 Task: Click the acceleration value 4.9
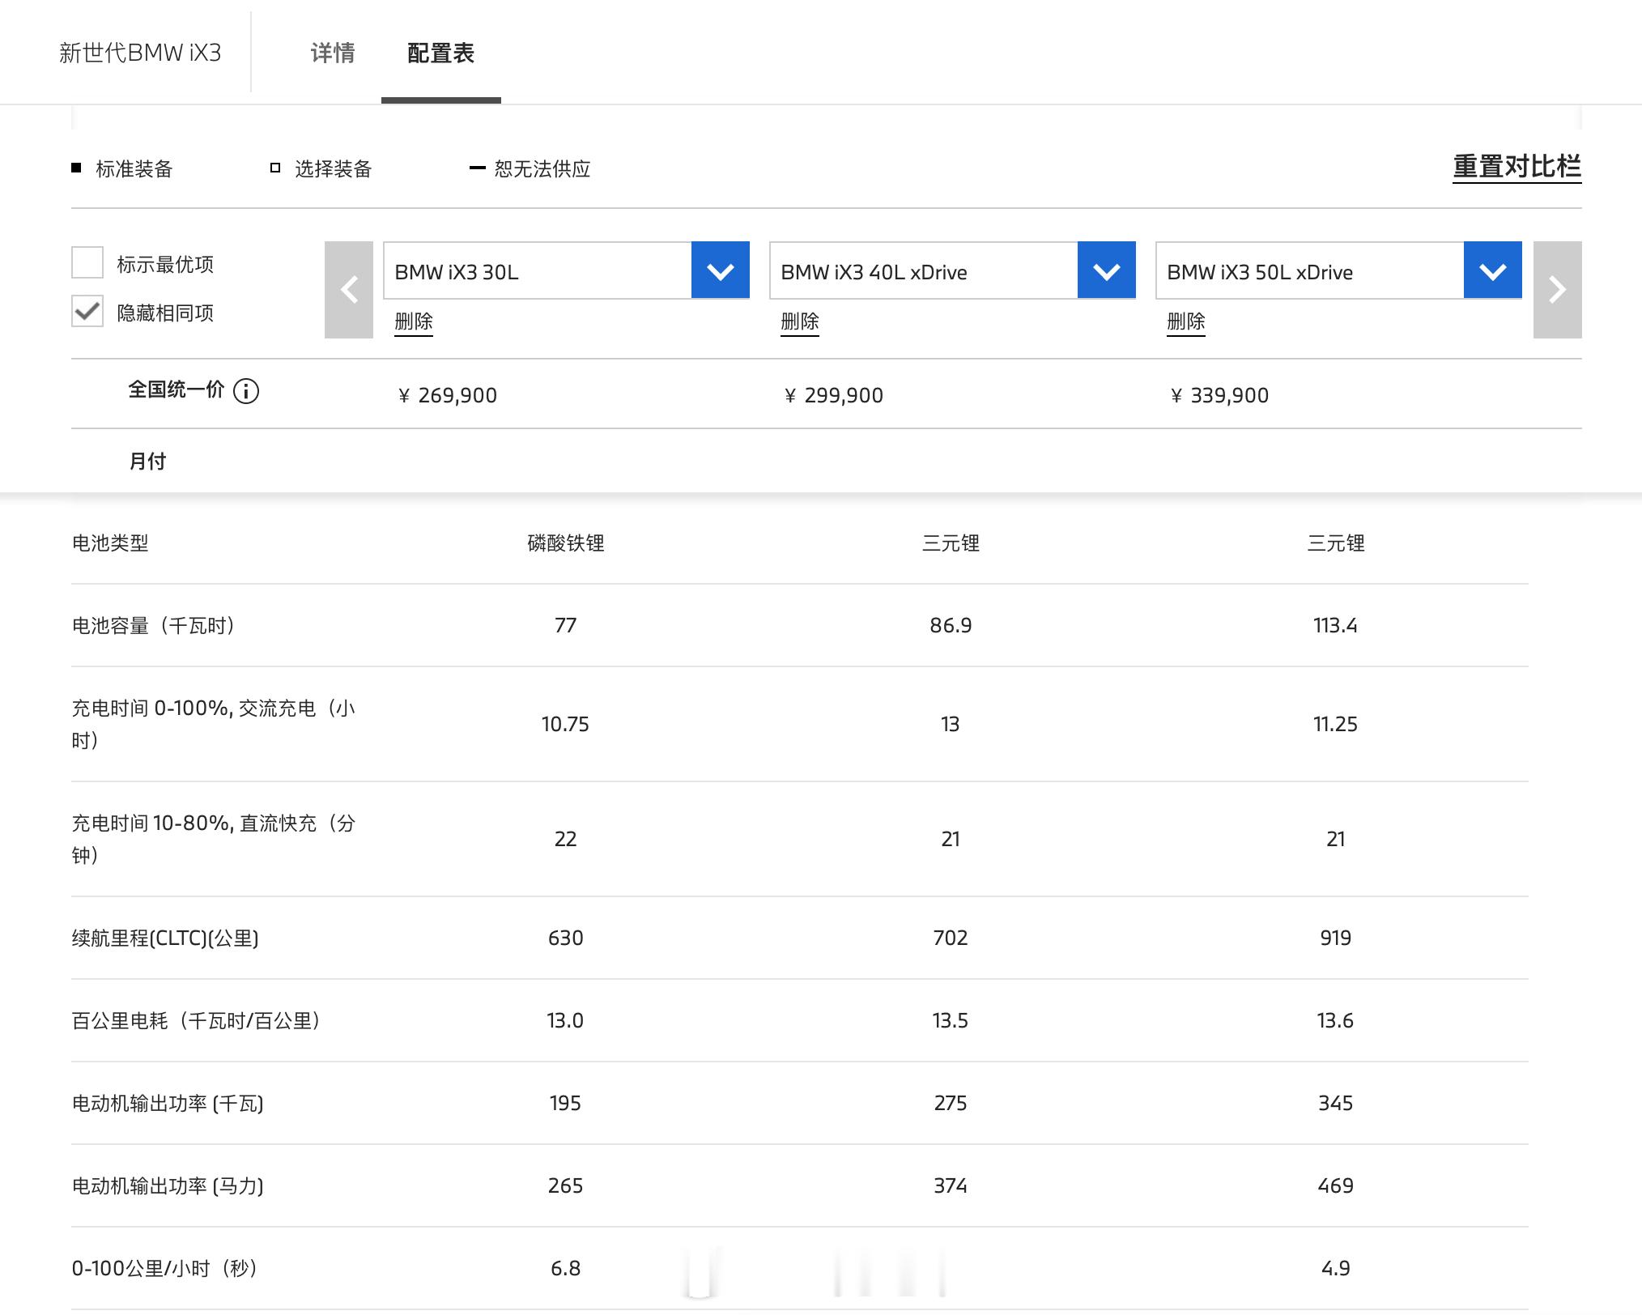coord(1335,1269)
